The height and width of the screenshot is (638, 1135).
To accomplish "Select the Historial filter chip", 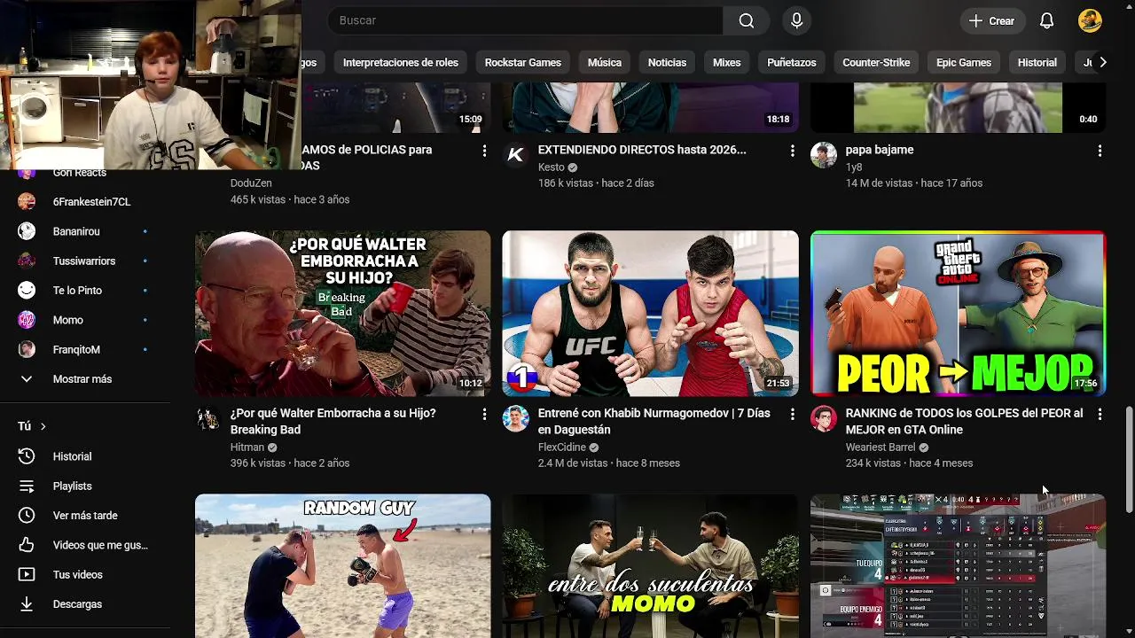I will [x=1037, y=62].
